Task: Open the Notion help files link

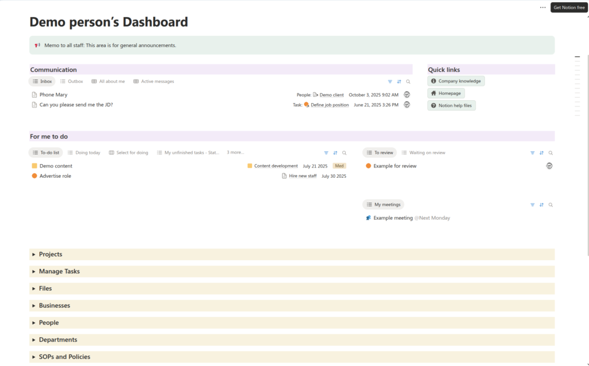Action: coord(452,105)
